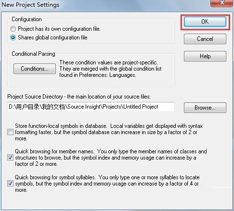Open the Conditions... dialog button
Screen dimensions: 234x211
(x=35, y=69)
